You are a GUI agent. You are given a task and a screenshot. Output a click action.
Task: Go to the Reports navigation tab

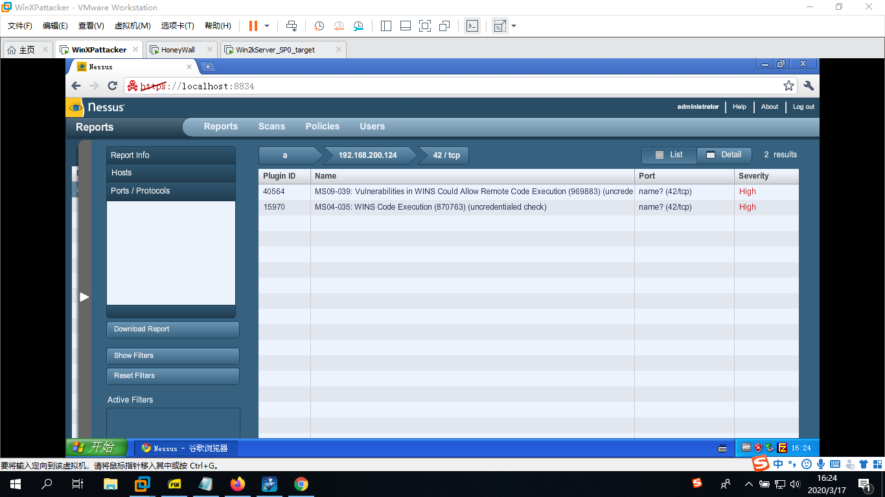pos(221,126)
